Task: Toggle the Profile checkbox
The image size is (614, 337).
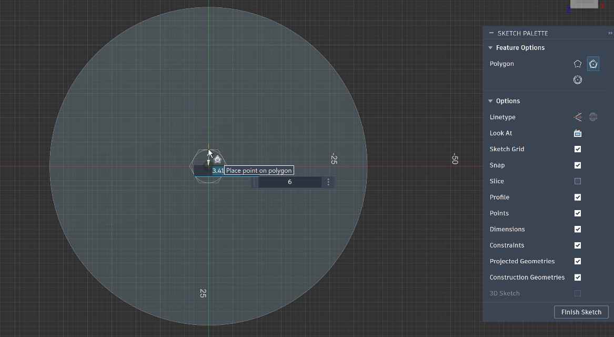Action: point(578,197)
